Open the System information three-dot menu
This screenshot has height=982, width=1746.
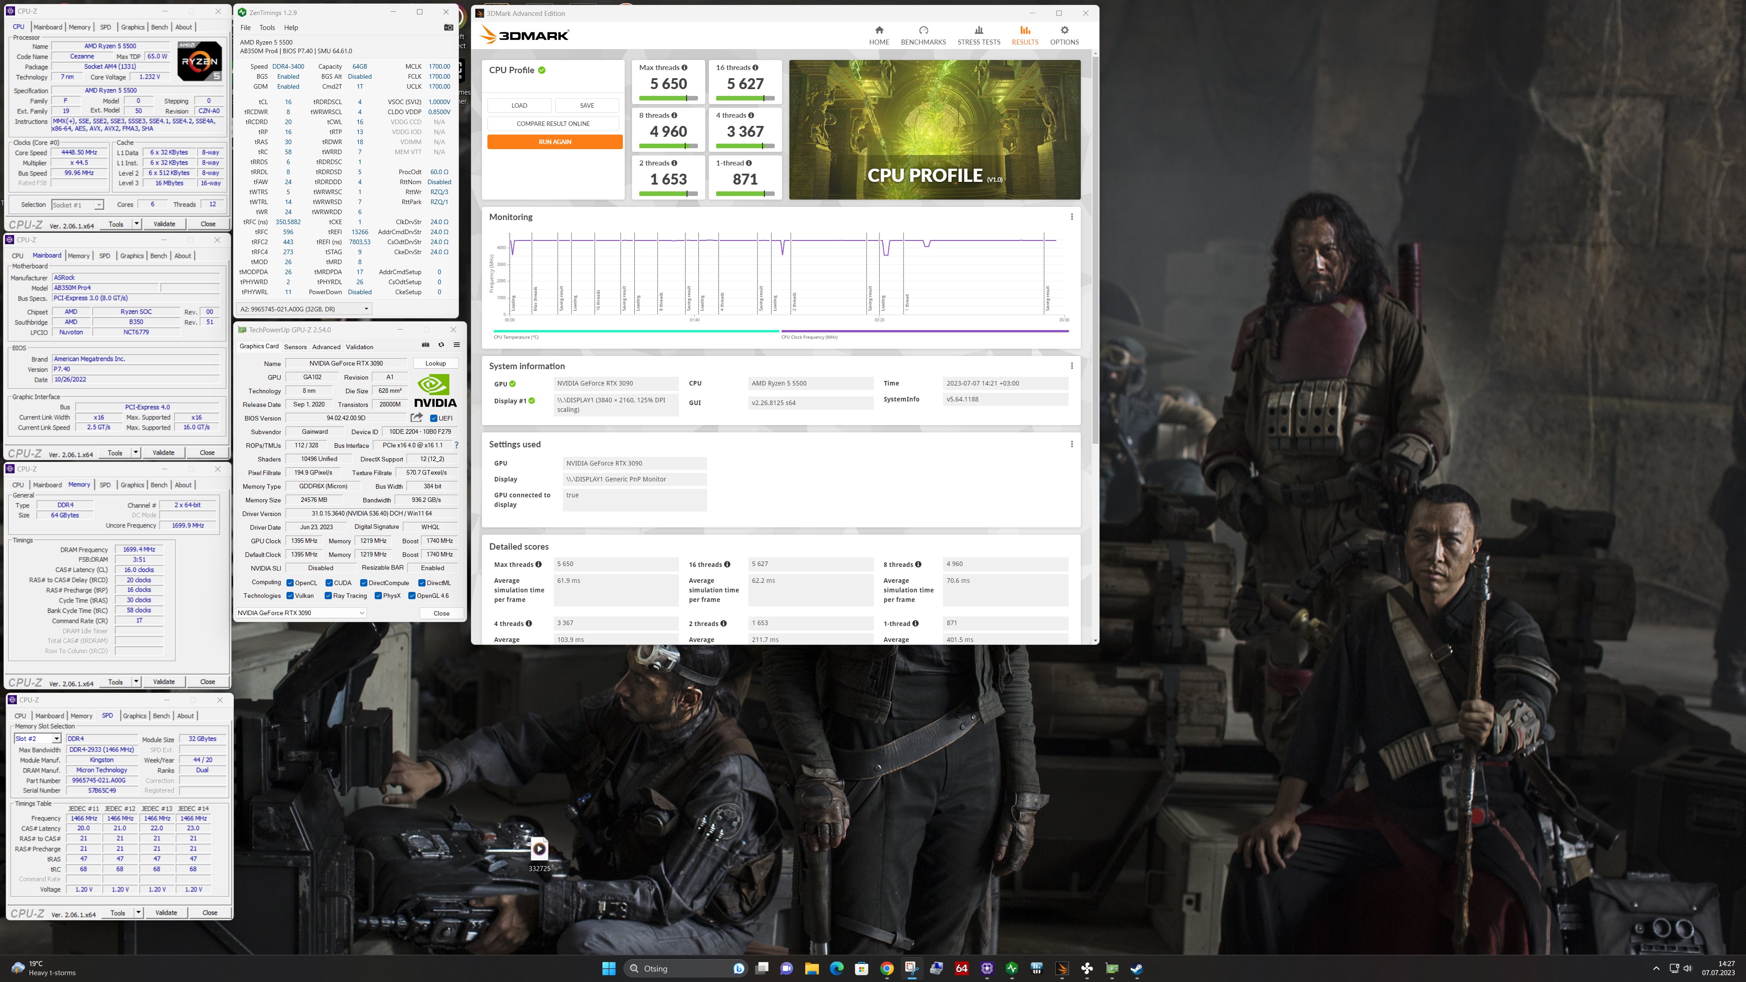1072,366
